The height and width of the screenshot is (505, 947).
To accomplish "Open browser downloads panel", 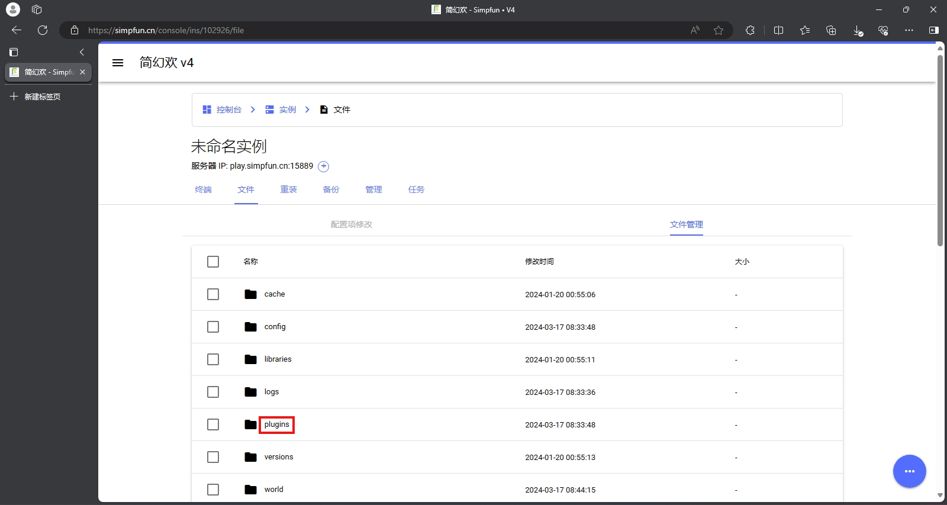I will click(x=858, y=30).
